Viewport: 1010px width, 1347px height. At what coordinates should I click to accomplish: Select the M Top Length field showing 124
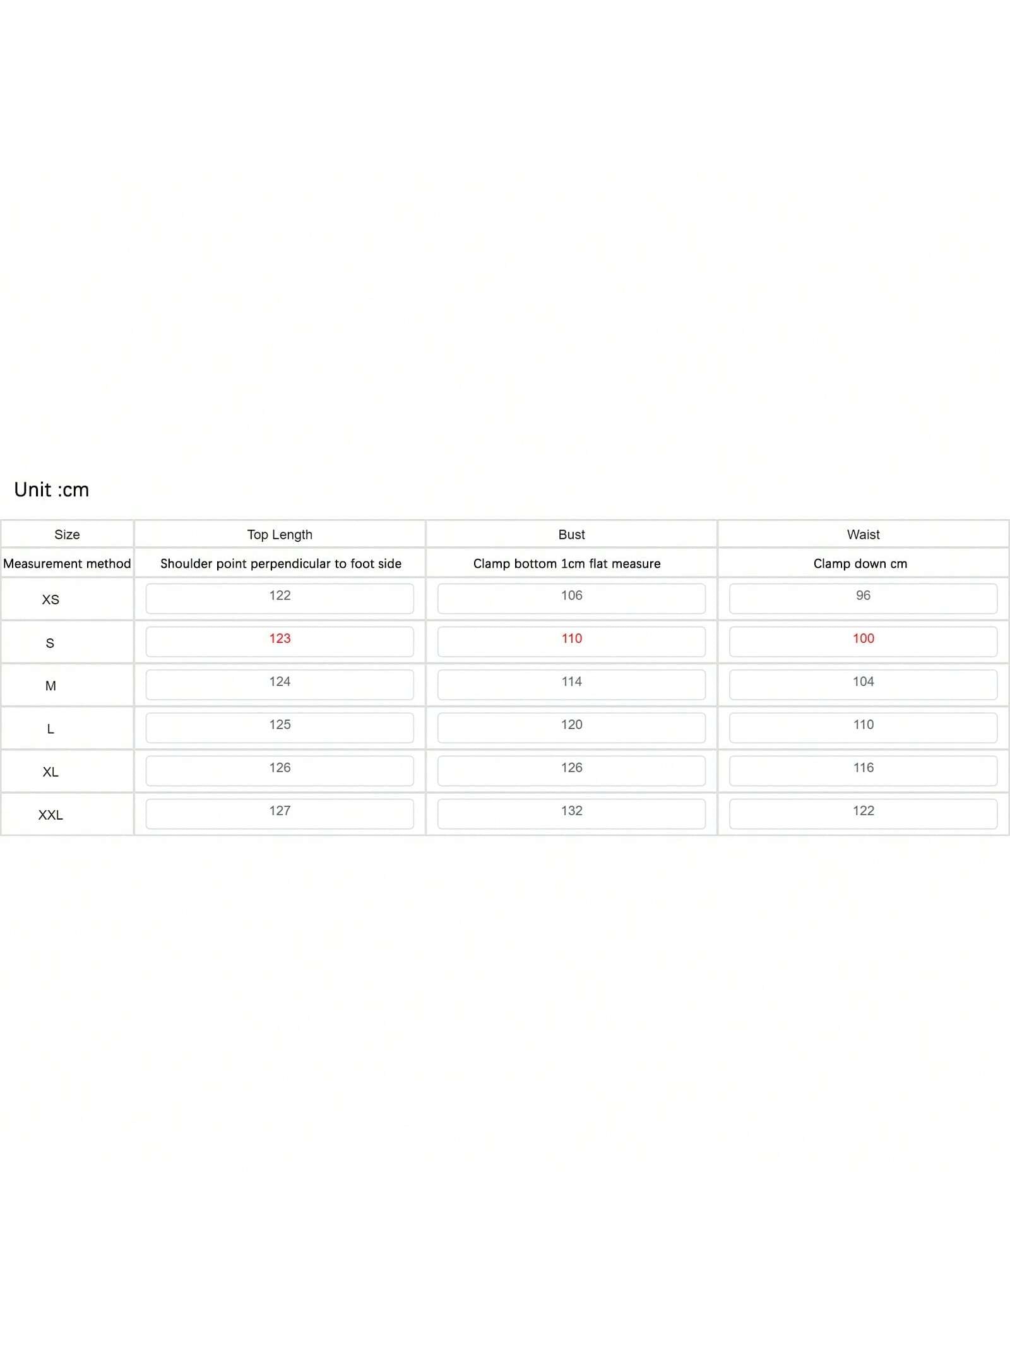(280, 684)
